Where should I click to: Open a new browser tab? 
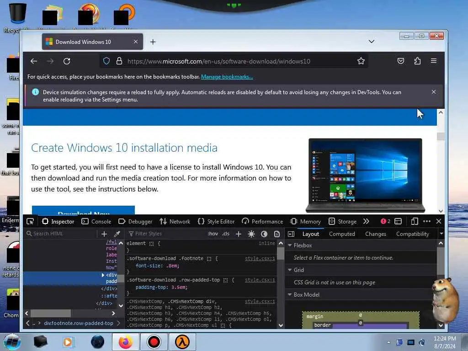point(153,42)
